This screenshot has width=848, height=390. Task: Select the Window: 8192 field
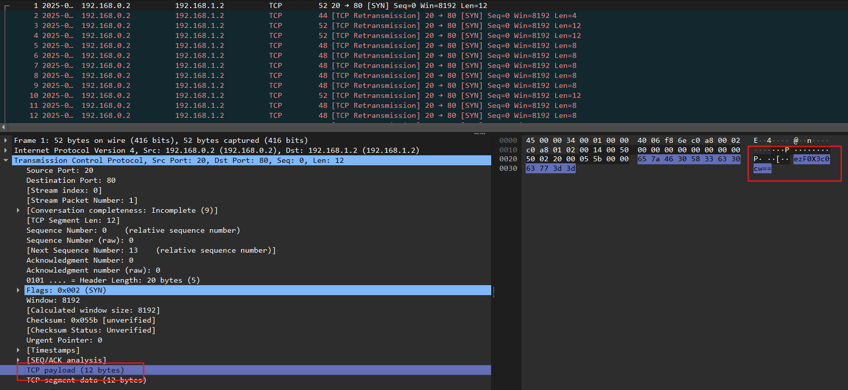[53, 300]
